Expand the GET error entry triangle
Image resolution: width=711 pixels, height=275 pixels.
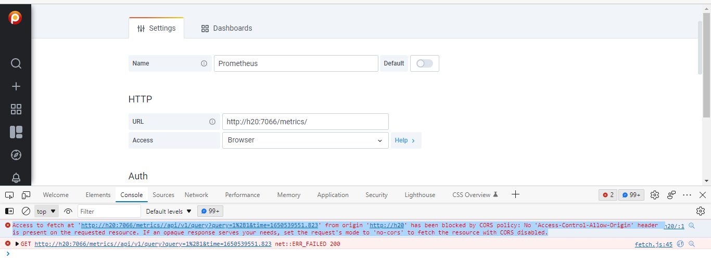(x=17, y=244)
